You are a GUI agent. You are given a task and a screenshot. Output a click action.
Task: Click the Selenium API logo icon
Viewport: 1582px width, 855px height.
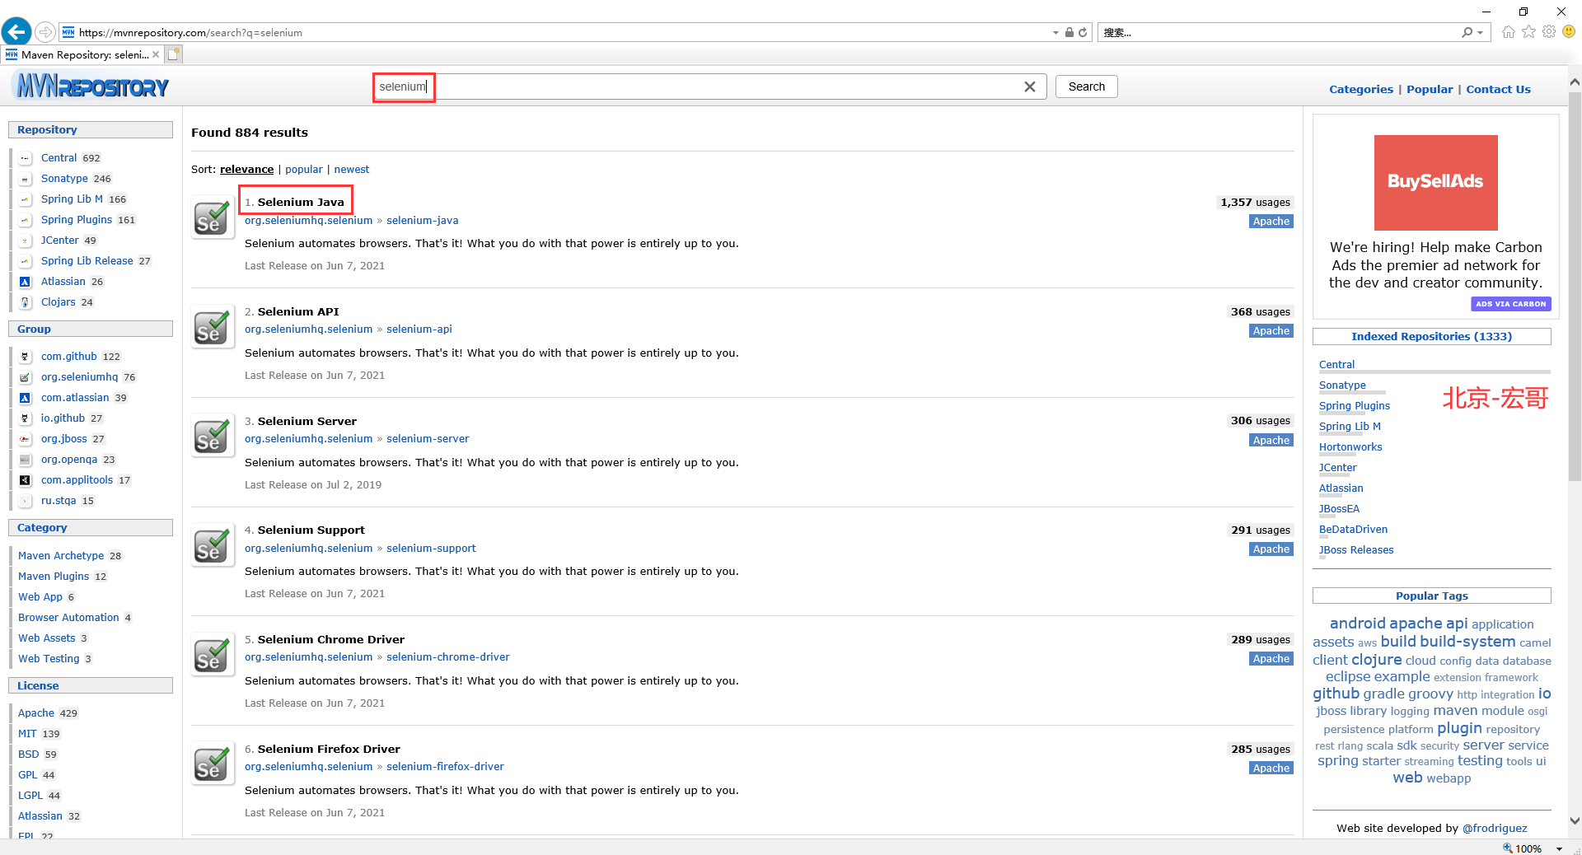(x=212, y=327)
